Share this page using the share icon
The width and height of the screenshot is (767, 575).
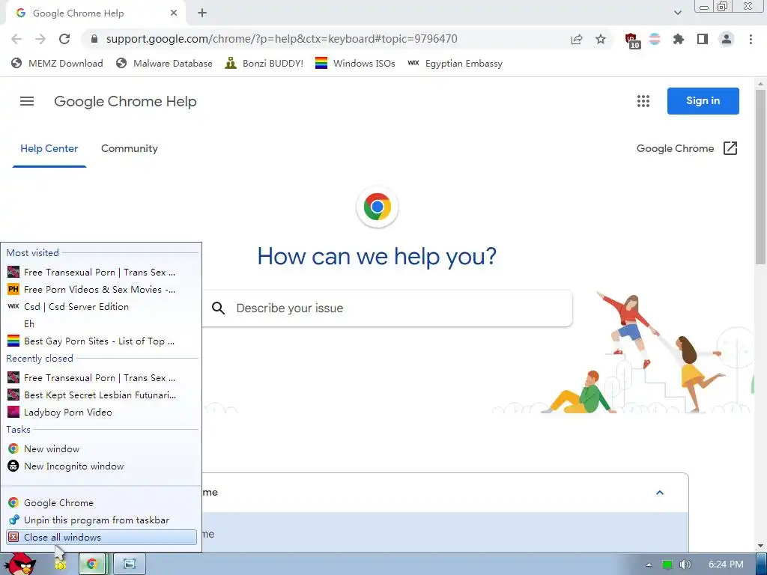coord(577,39)
